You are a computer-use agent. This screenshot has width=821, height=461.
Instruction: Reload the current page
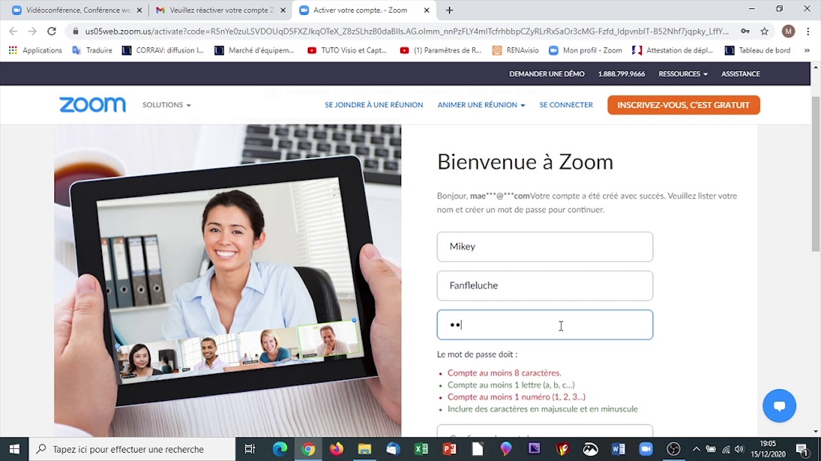click(52, 31)
